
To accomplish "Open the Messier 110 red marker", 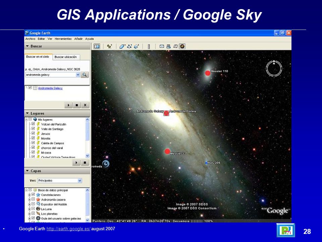I will [208, 73].
